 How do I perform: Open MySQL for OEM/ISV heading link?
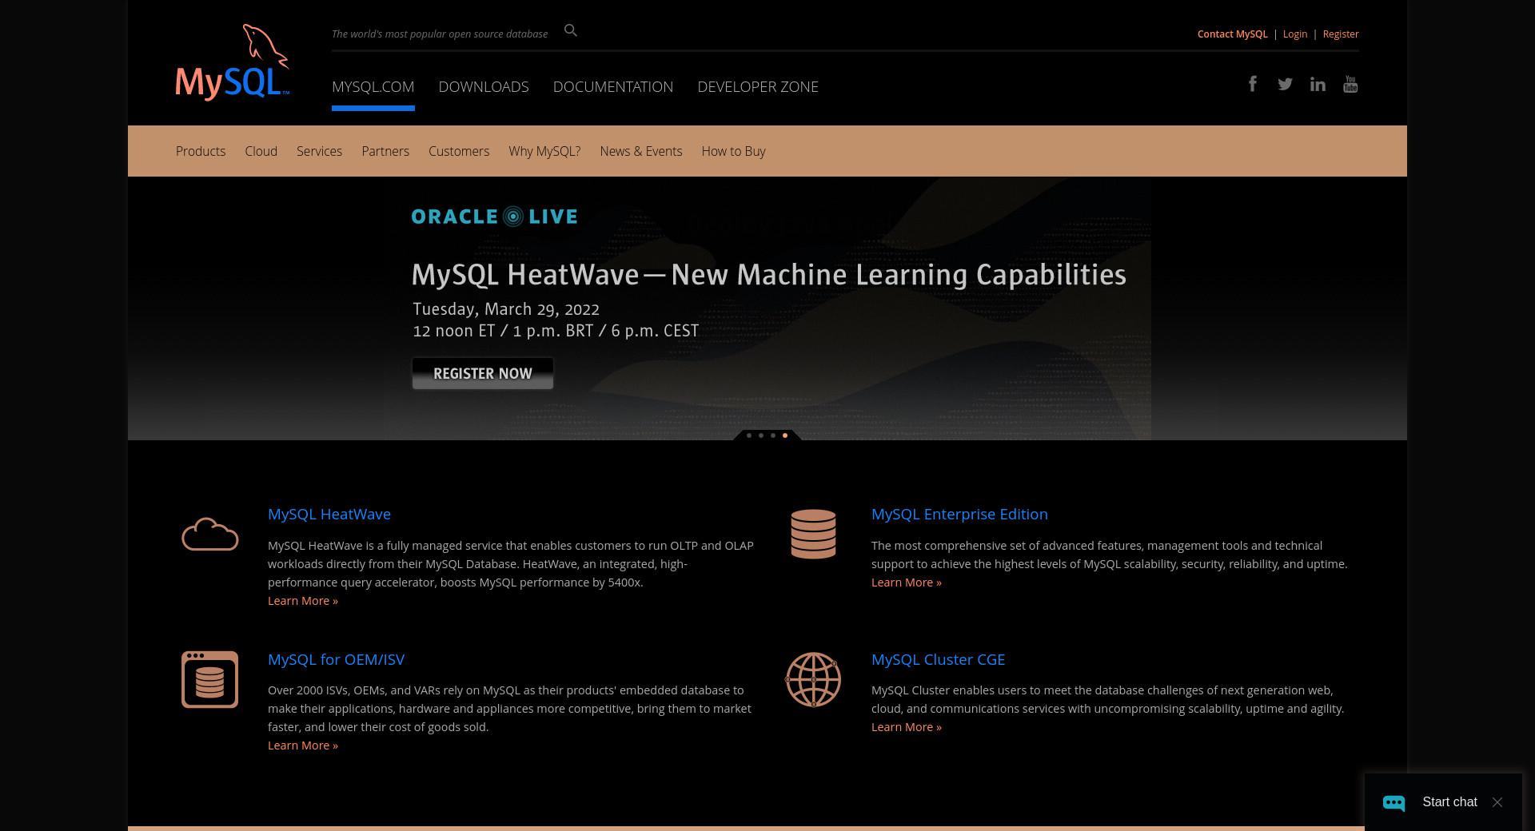pos(336,659)
